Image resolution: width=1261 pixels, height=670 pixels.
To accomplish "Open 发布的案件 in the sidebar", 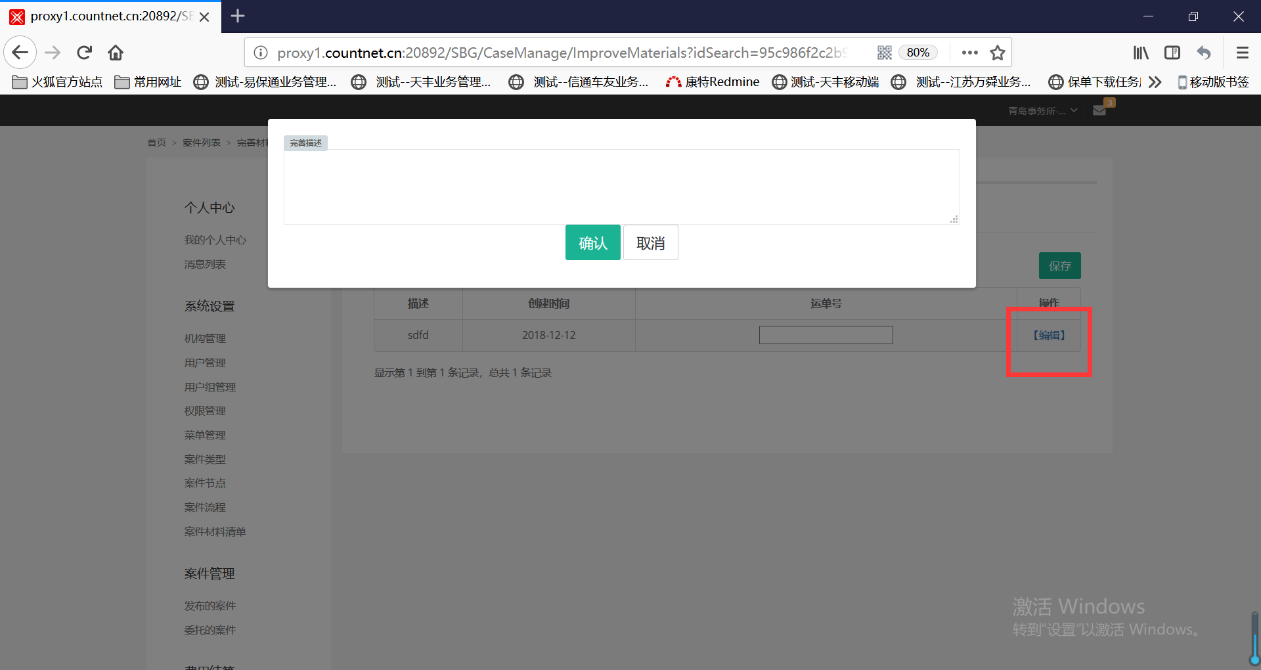I will [x=210, y=606].
